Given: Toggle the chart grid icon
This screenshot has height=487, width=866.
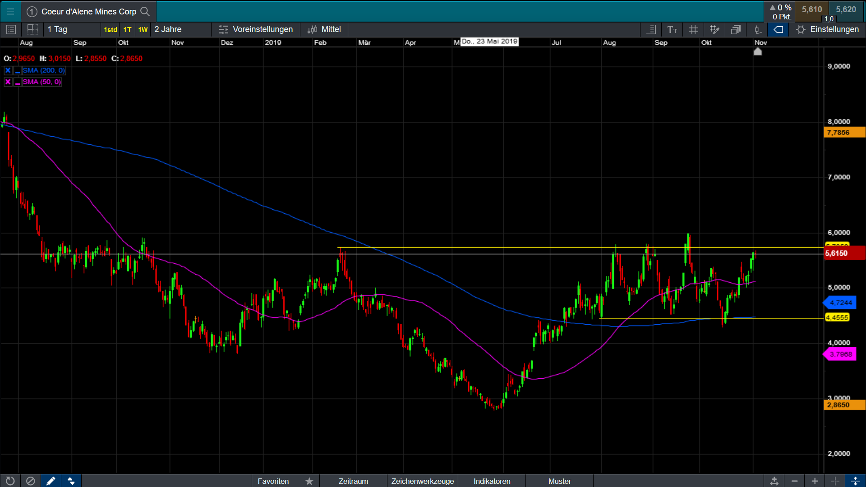Looking at the screenshot, I should pos(693,30).
